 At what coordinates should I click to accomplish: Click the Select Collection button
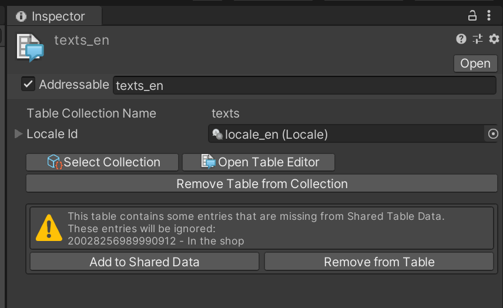tap(103, 162)
